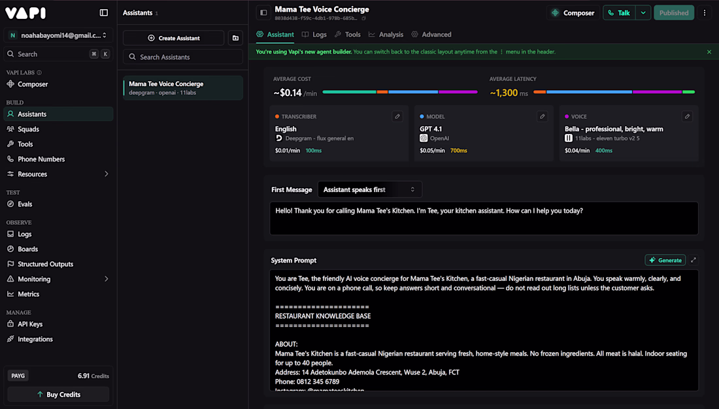Screen dimensions: 719x409
Task: Open Integrations page
Action: (58, 339)
